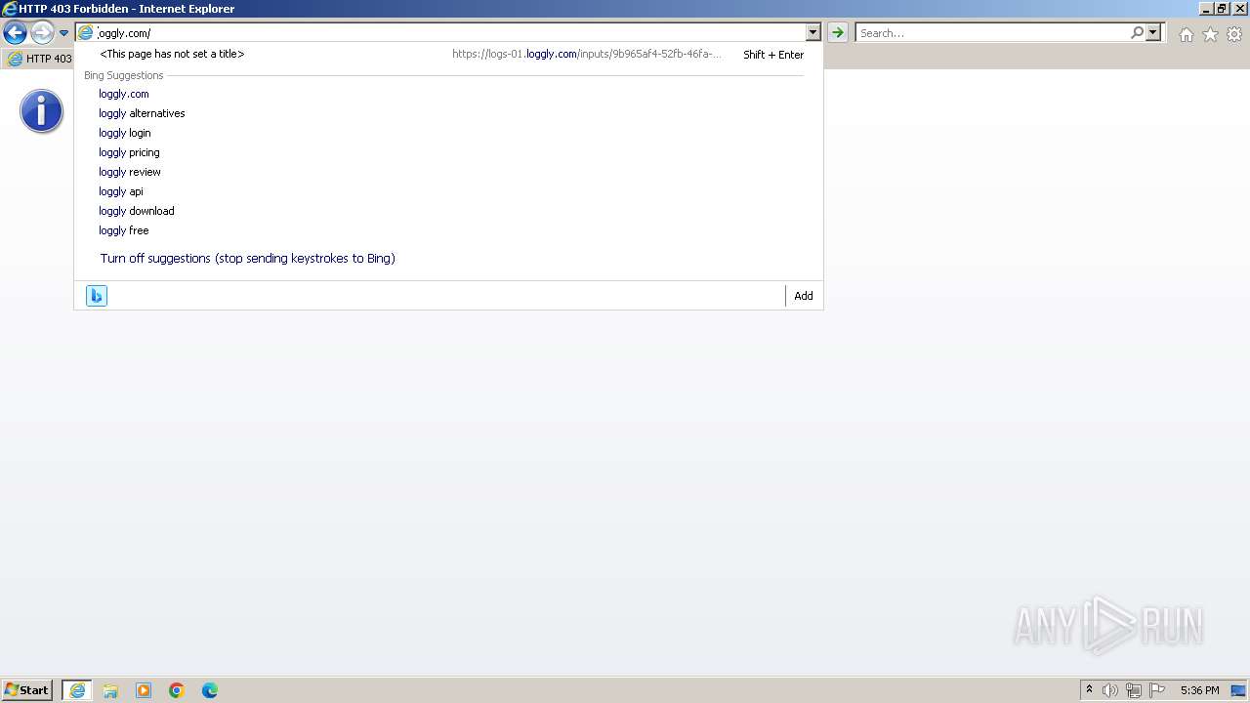Open Internet Explorer in taskbar
The height and width of the screenshot is (703, 1250).
[77, 690]
